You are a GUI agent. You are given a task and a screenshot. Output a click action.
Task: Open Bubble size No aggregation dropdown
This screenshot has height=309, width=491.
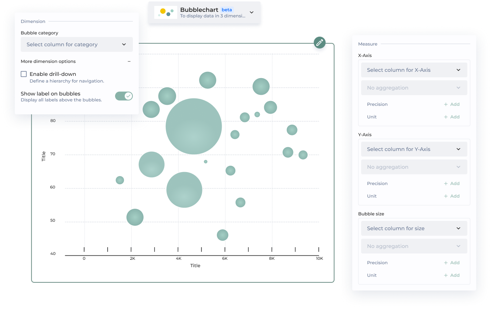[x=414, y=246]
